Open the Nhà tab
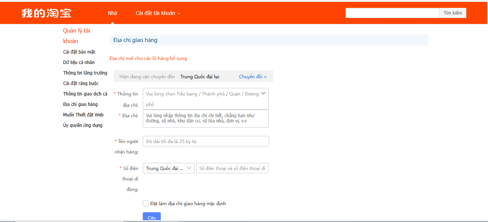The image size is (488, 222). pos(112,13)
